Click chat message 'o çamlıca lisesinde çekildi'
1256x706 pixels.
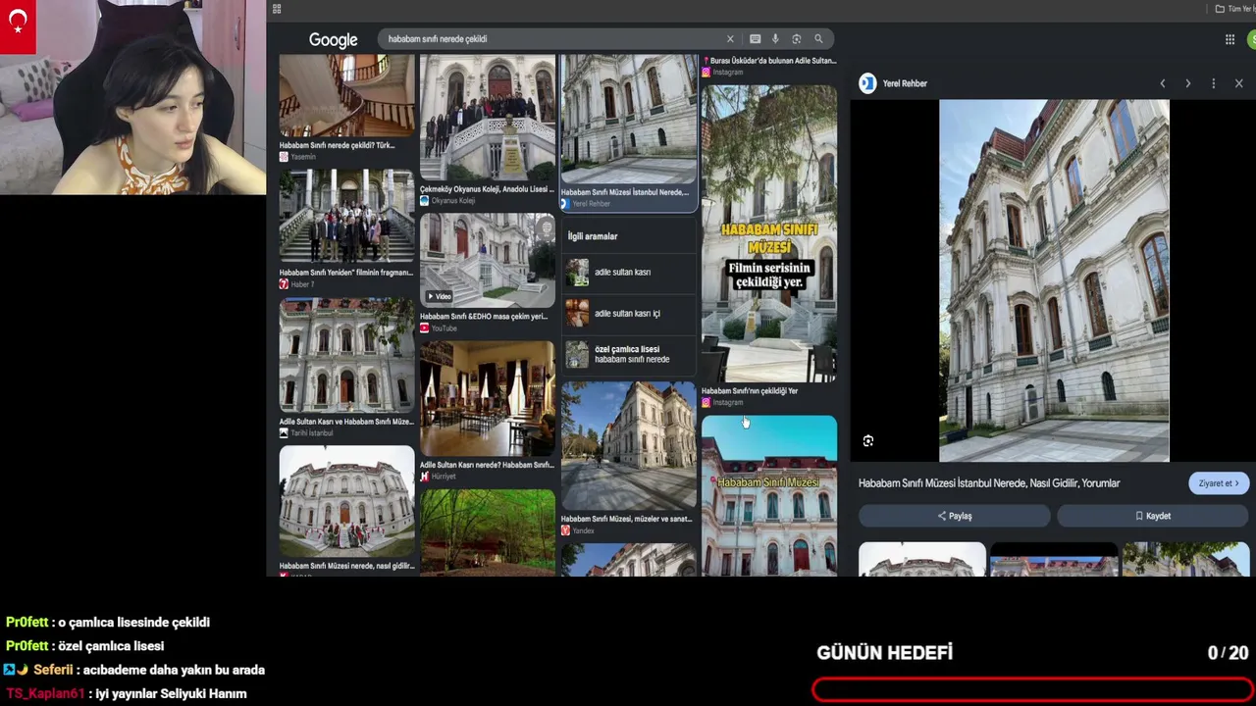click(x=133, y=623)
